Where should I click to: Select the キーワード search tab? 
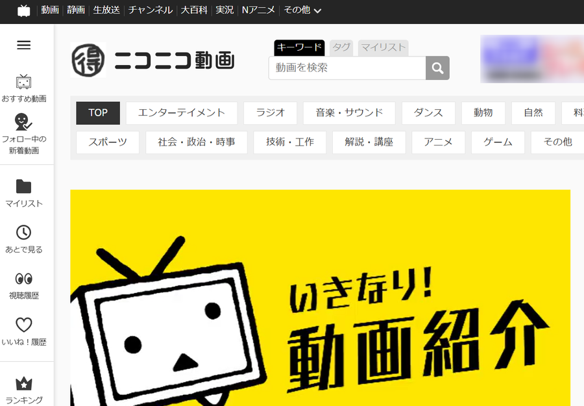[299, 47]
